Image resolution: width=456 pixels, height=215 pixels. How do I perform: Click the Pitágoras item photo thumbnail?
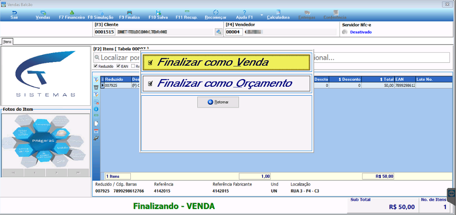[45, 141]
